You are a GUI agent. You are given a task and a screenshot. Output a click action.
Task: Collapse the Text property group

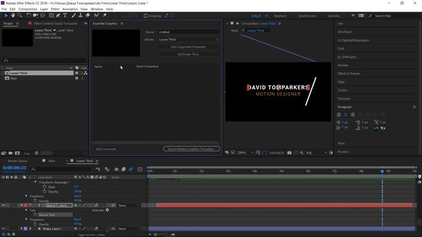tap(26, 210)
